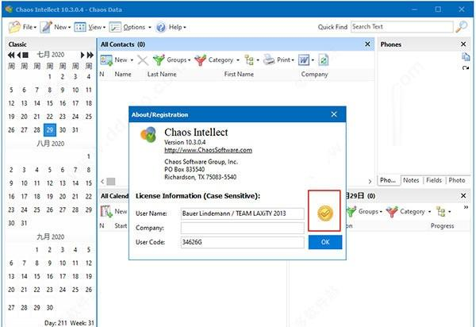Close the About/Registration dialog
This screenshot has height=327, width=476.
(x=334, y=114)
